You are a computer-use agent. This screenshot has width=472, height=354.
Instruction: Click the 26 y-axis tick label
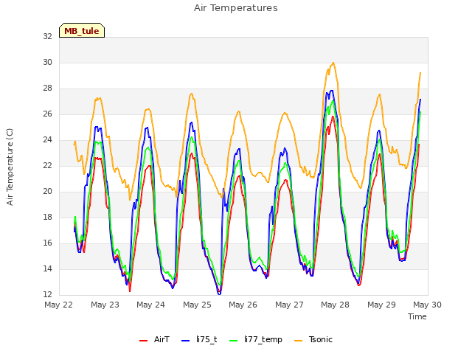[47, 114]
